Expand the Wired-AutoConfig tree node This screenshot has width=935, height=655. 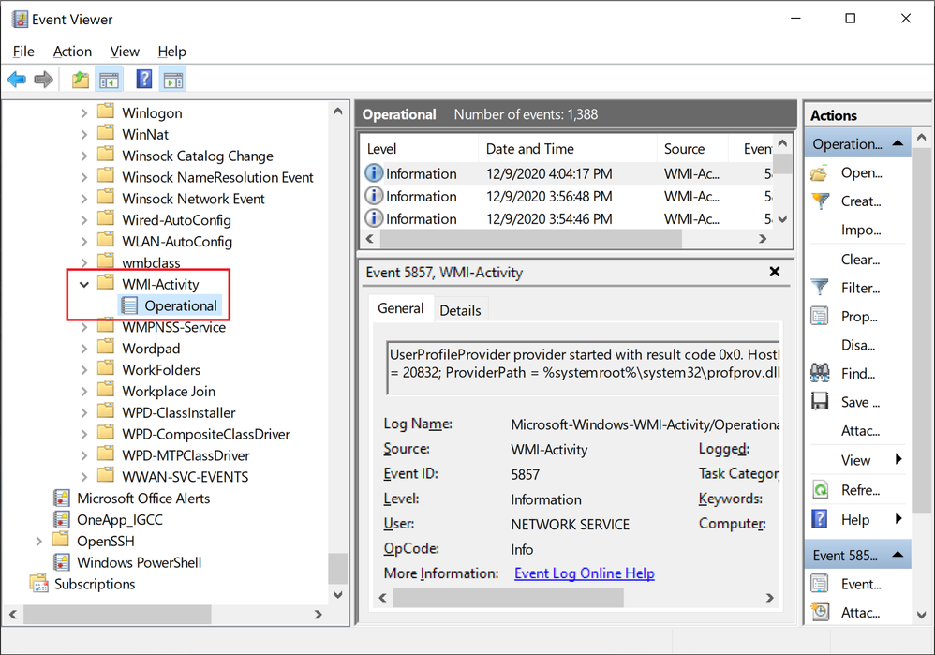click(84, 220)
